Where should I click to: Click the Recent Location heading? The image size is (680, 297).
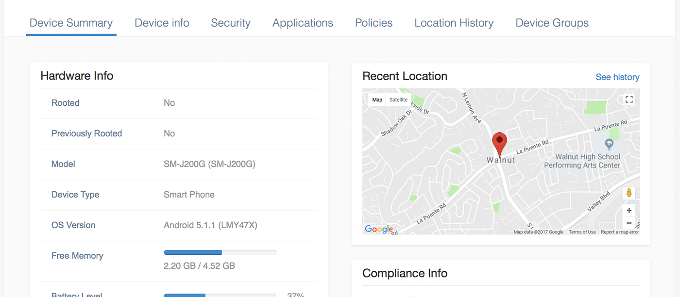[x=405, y=76]
